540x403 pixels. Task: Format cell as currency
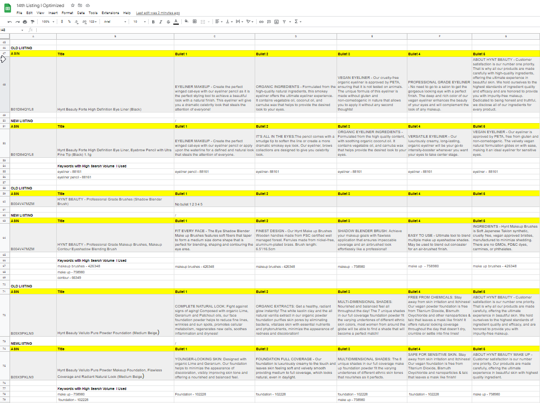pyautogui.click(x=62, y=22)
